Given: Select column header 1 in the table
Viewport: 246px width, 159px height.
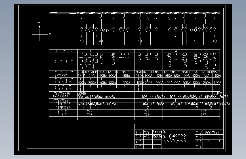Looking at the screenshot, I should tap(91, 51).
